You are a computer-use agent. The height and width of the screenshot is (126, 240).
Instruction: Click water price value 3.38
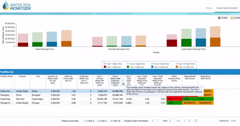(x=73, y=99)
